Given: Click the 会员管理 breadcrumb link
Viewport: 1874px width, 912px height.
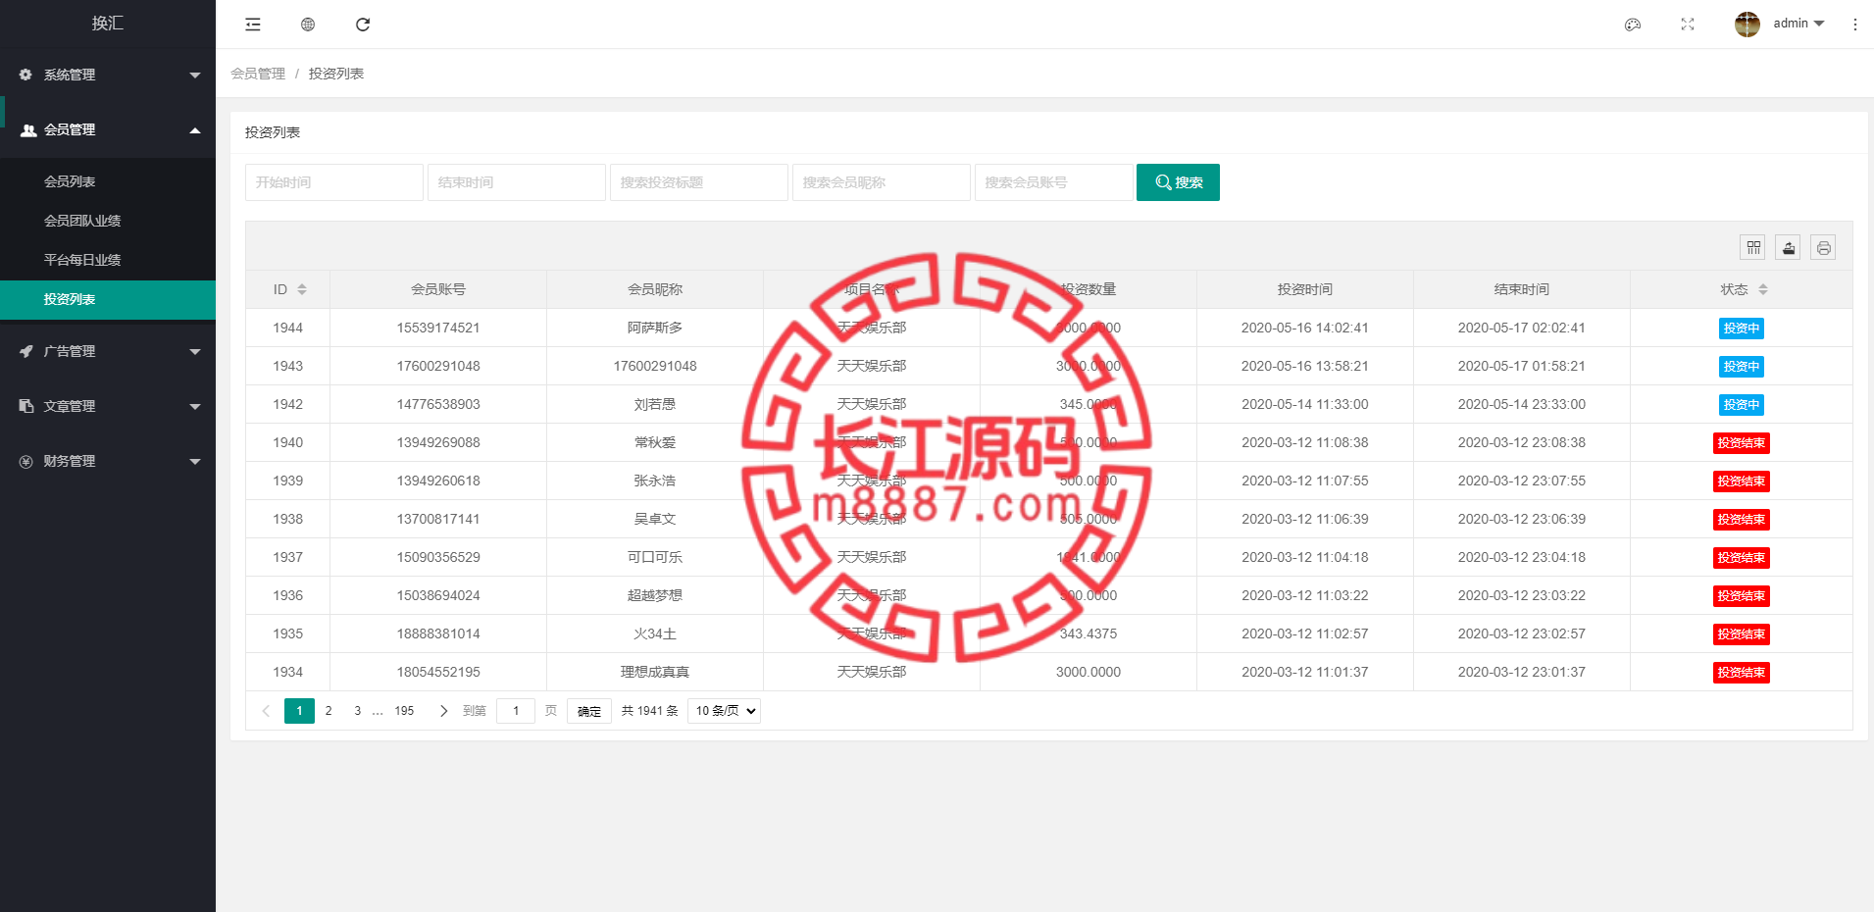Looking at the screenshot, I should click(258, 74).
